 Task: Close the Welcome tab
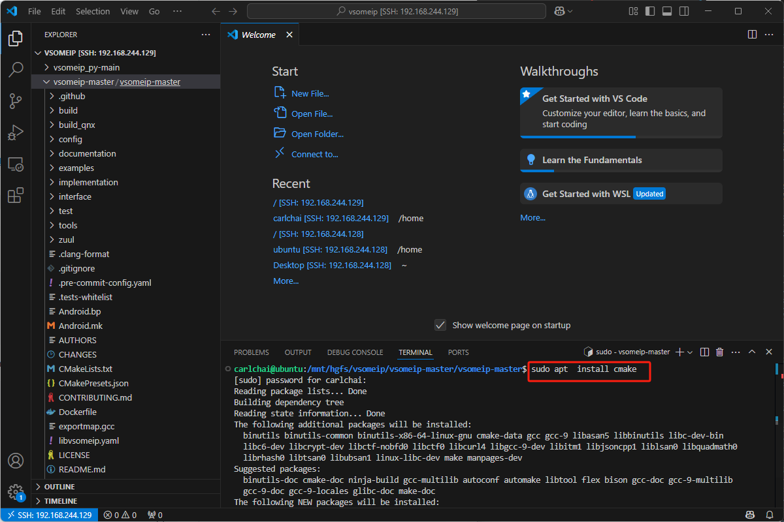click(x=288, y=35)
